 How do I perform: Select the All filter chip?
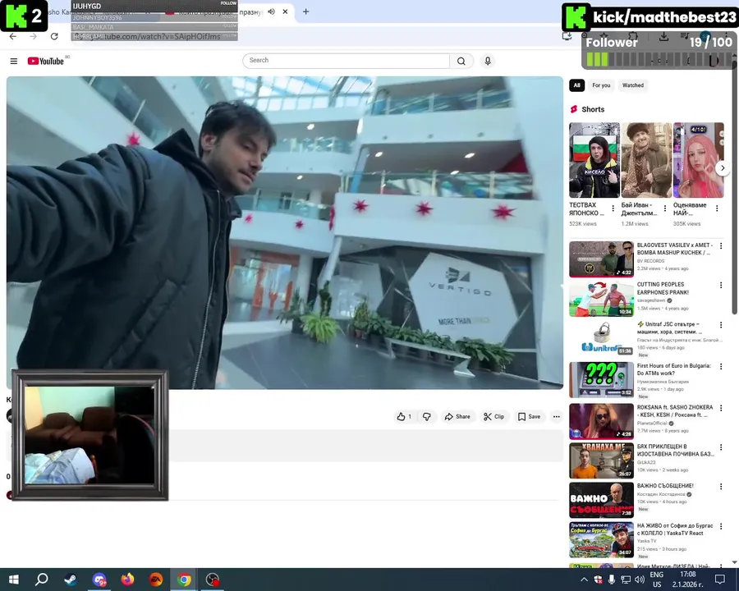pyautogui.click(x=577, y=85)
